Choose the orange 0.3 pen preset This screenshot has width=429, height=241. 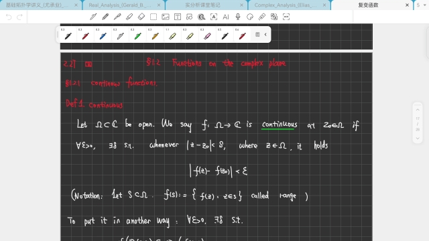click(x=155, y=35)
